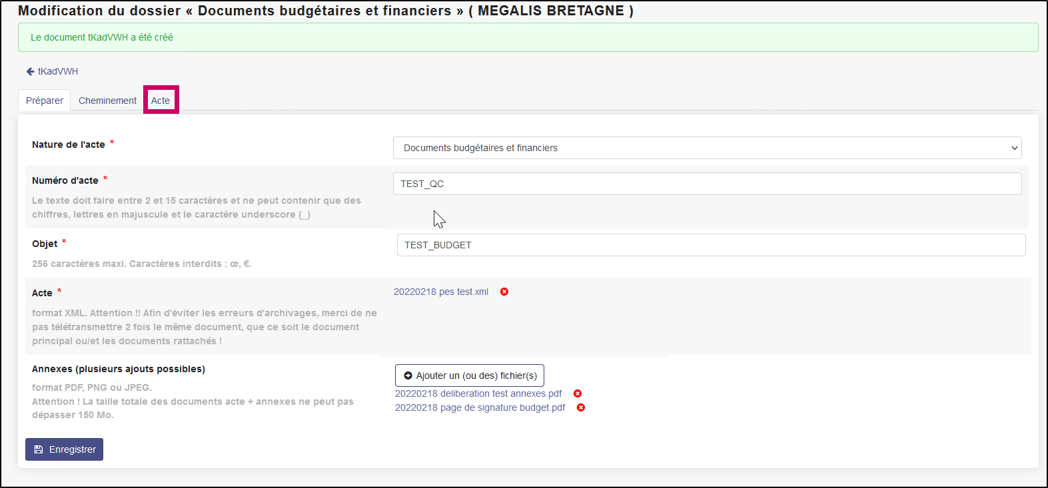Click the back arrow beside tKadVWH
1048x488 pixels.
[x=30, y=71]
